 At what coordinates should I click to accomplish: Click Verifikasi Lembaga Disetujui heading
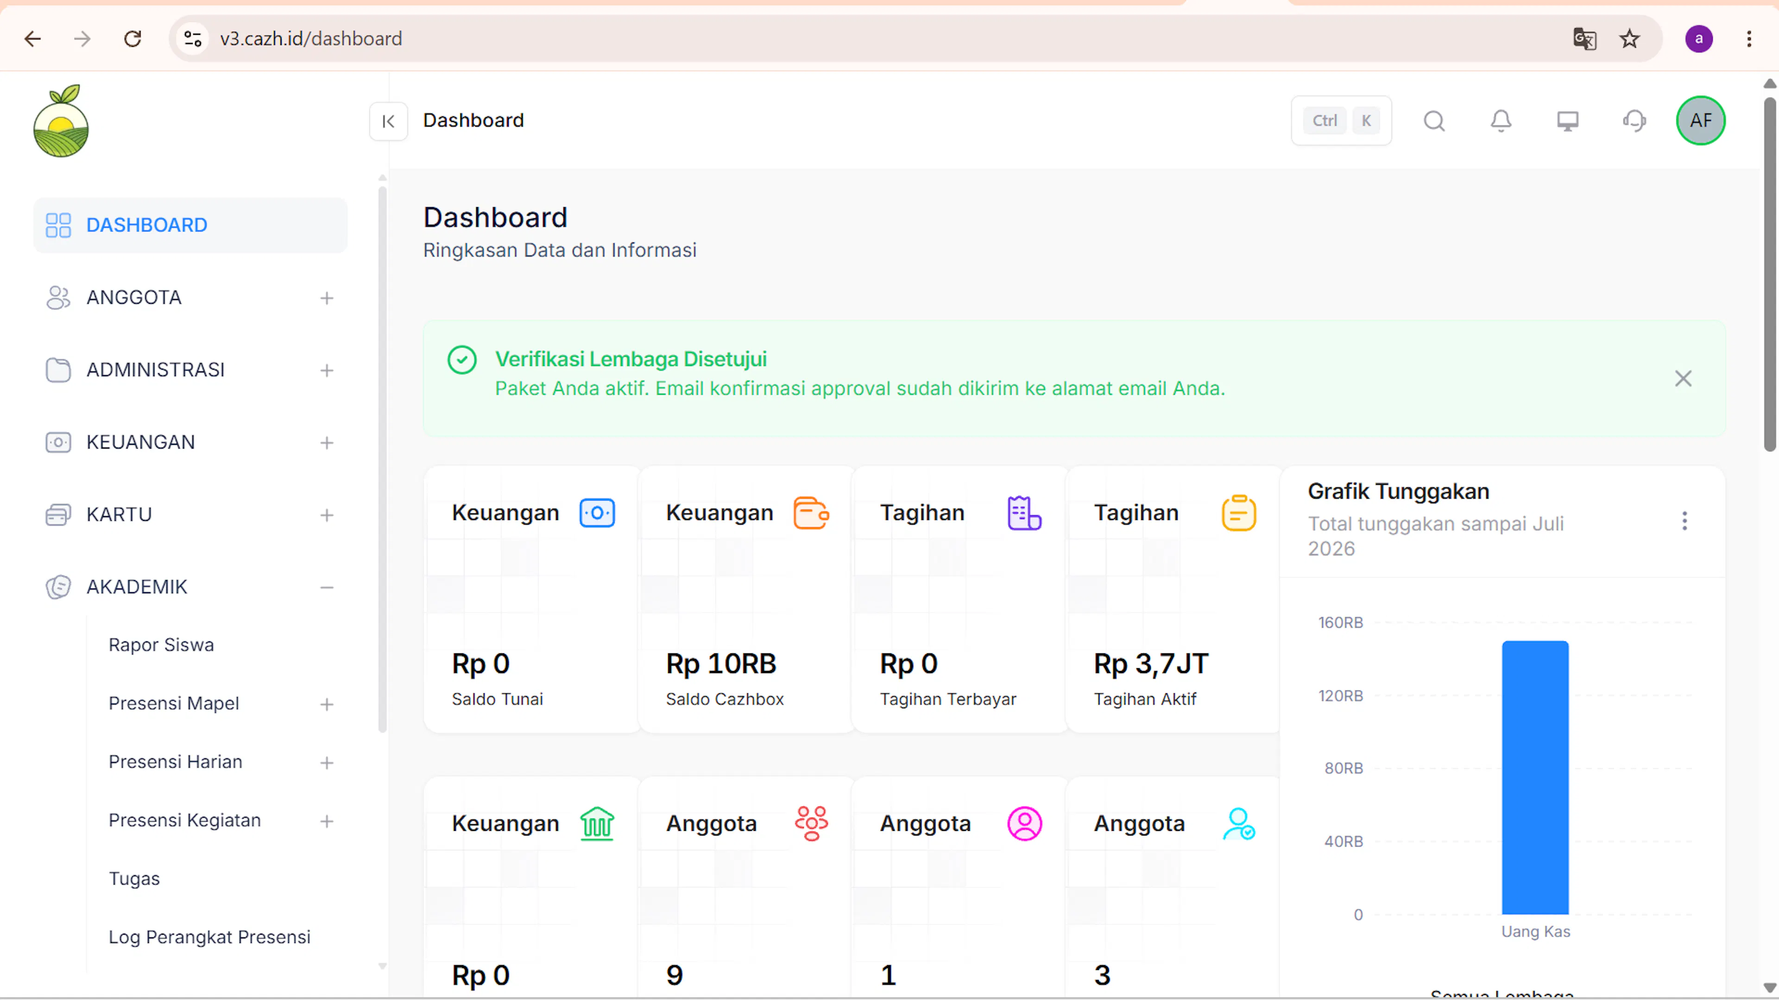[631, 359]
